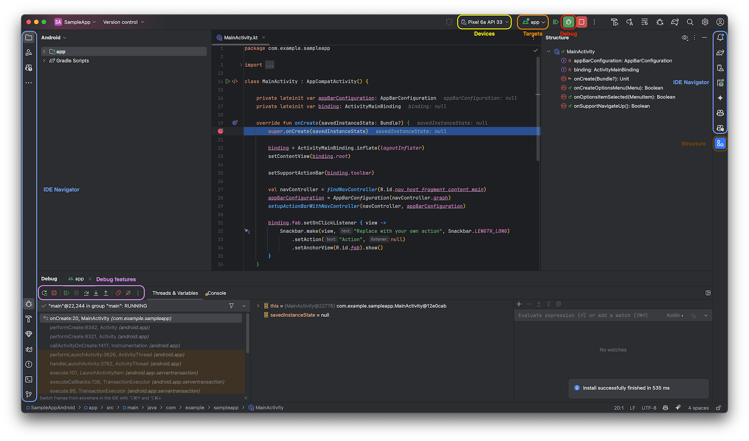Open View Breakpoints red circles icon
This screenshot has width=749, height=441.
[118, 293]
